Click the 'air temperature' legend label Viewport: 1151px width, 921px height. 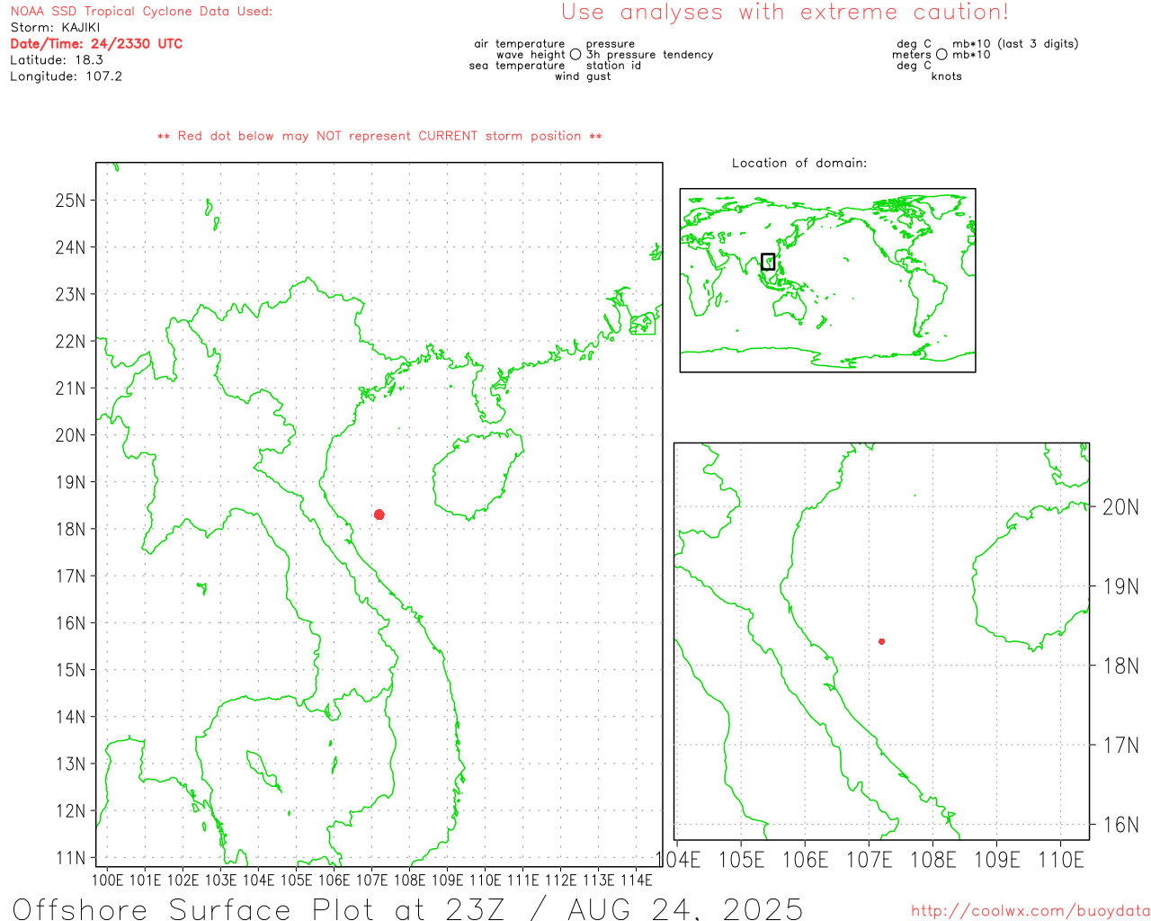point(520,44)
